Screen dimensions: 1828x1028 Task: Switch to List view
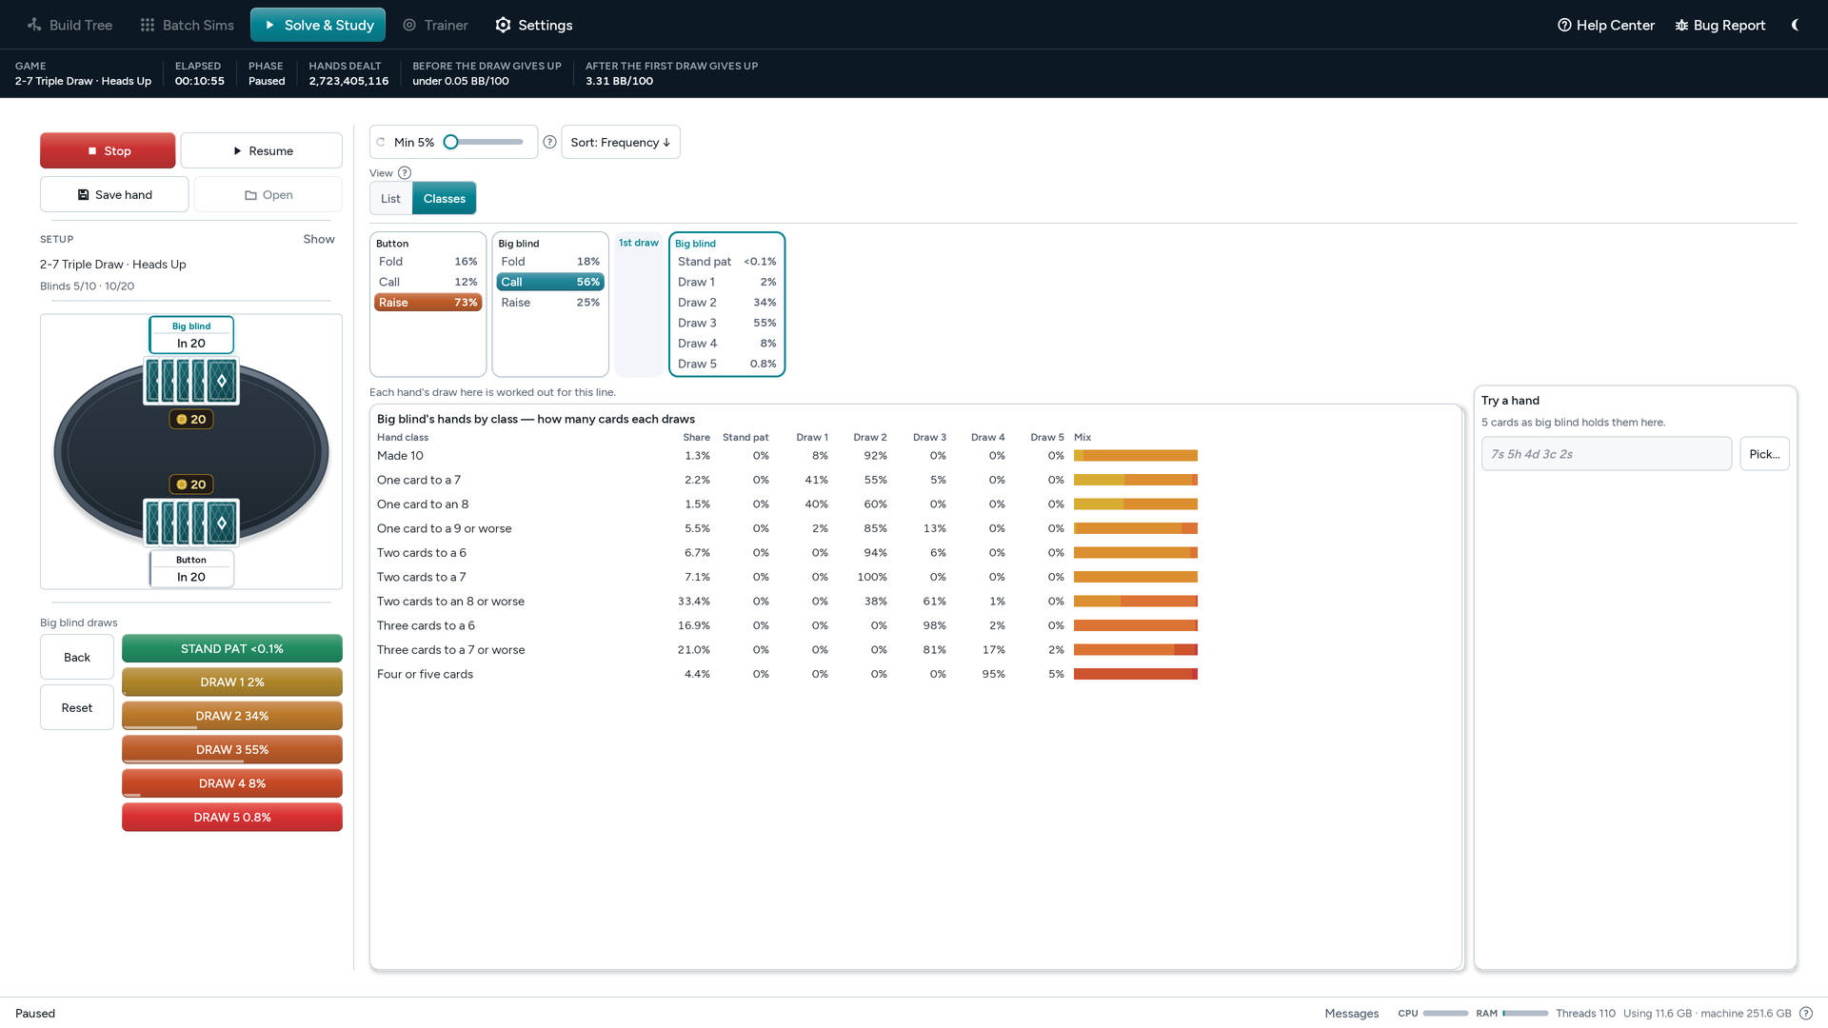390,199
